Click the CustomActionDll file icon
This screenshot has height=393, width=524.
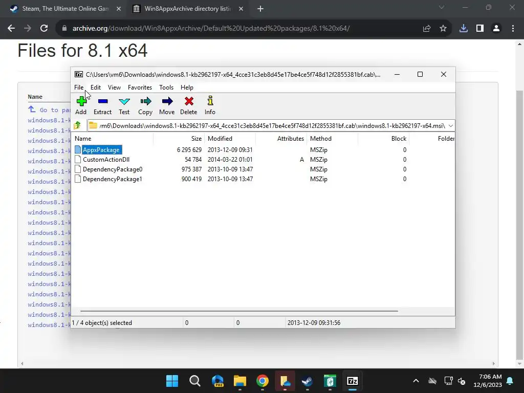(x=78, y=160)
